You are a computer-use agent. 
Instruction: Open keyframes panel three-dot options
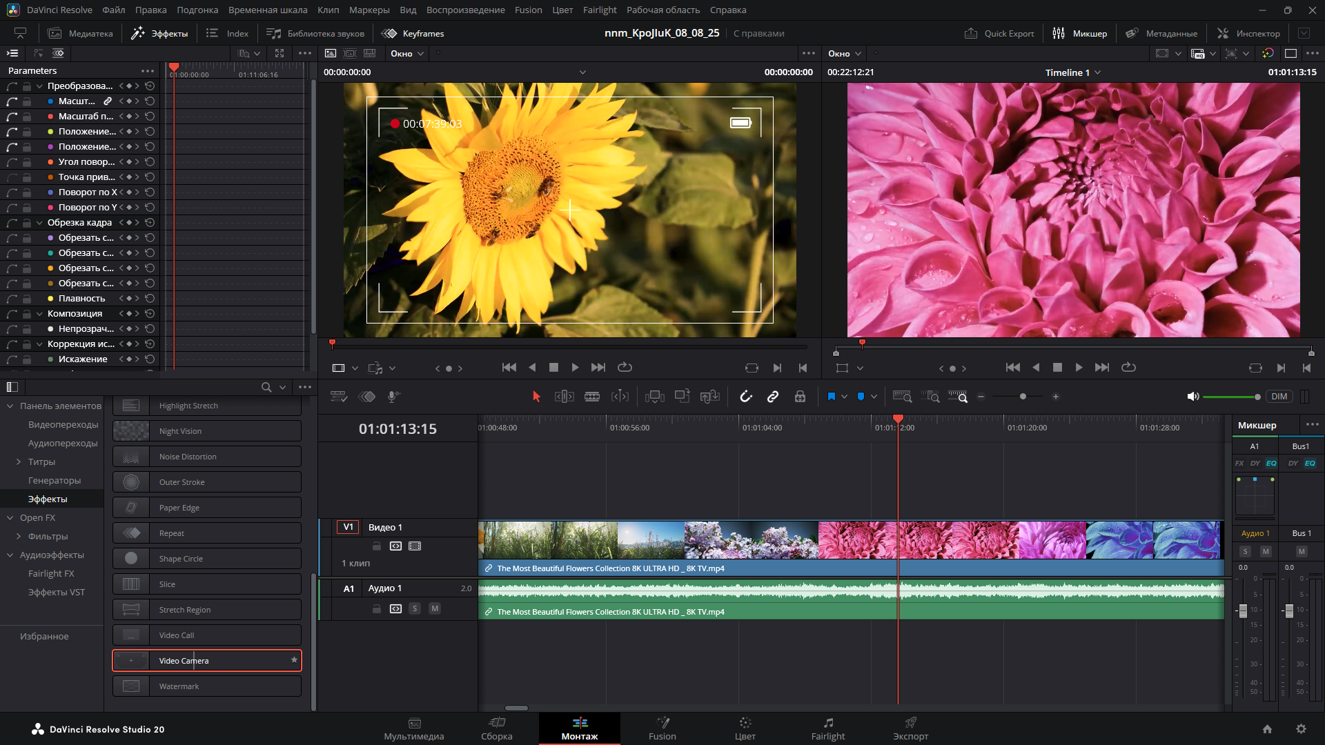[305, 53]
